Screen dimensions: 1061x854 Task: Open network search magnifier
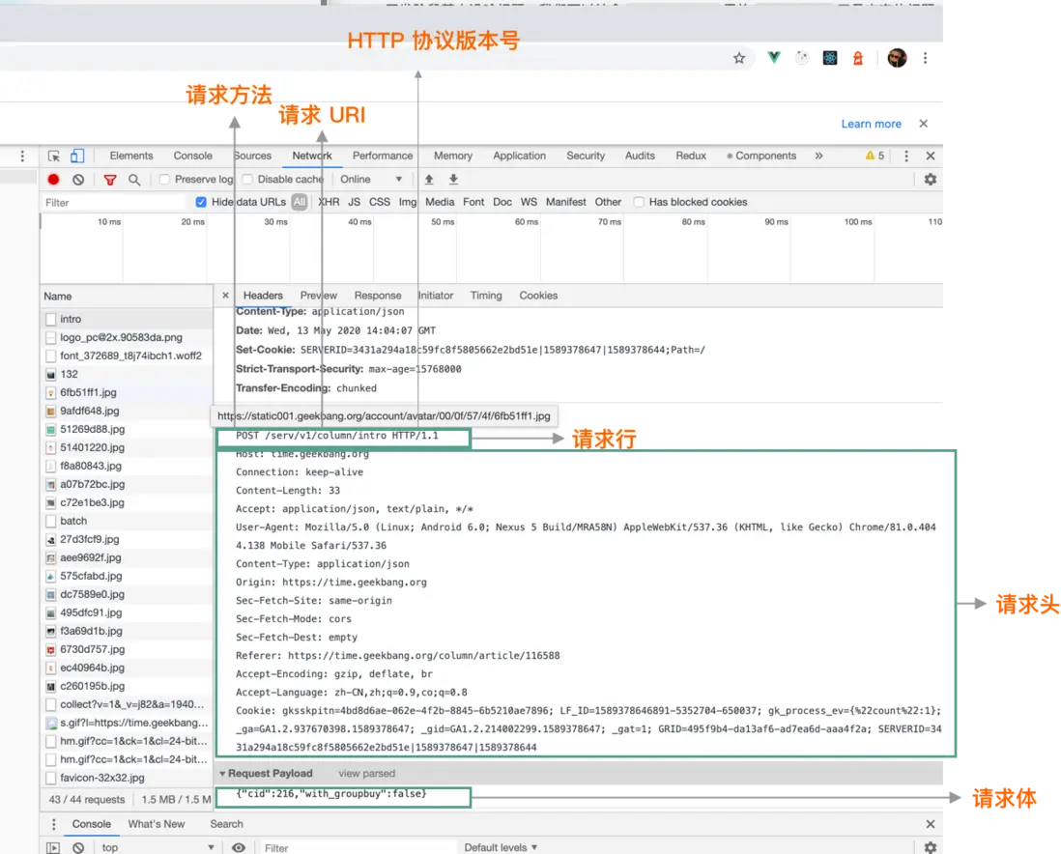click(x=134, y=180)
